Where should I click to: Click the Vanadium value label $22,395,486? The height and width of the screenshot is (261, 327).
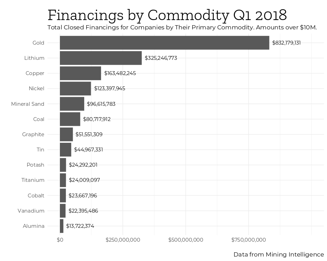83,211
